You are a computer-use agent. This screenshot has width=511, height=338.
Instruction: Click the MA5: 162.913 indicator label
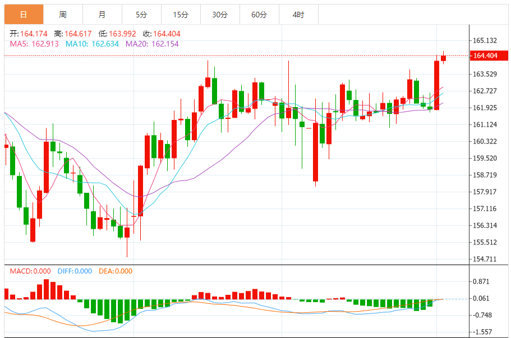coord(34,44)
